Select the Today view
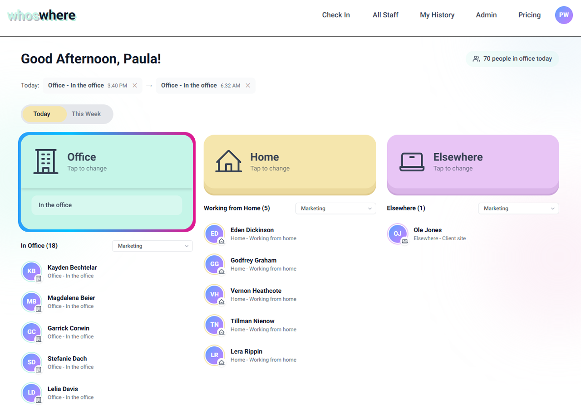 point(42,114)
